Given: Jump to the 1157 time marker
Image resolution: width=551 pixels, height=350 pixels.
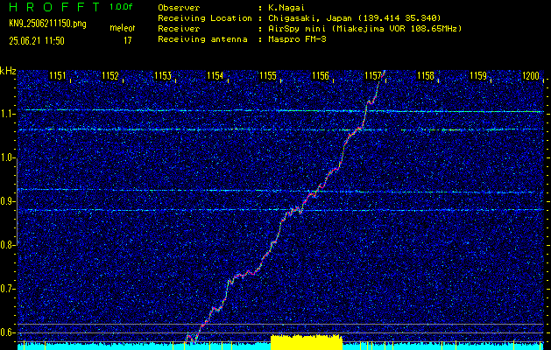Looking at the screenshot, I should [373, 75].
